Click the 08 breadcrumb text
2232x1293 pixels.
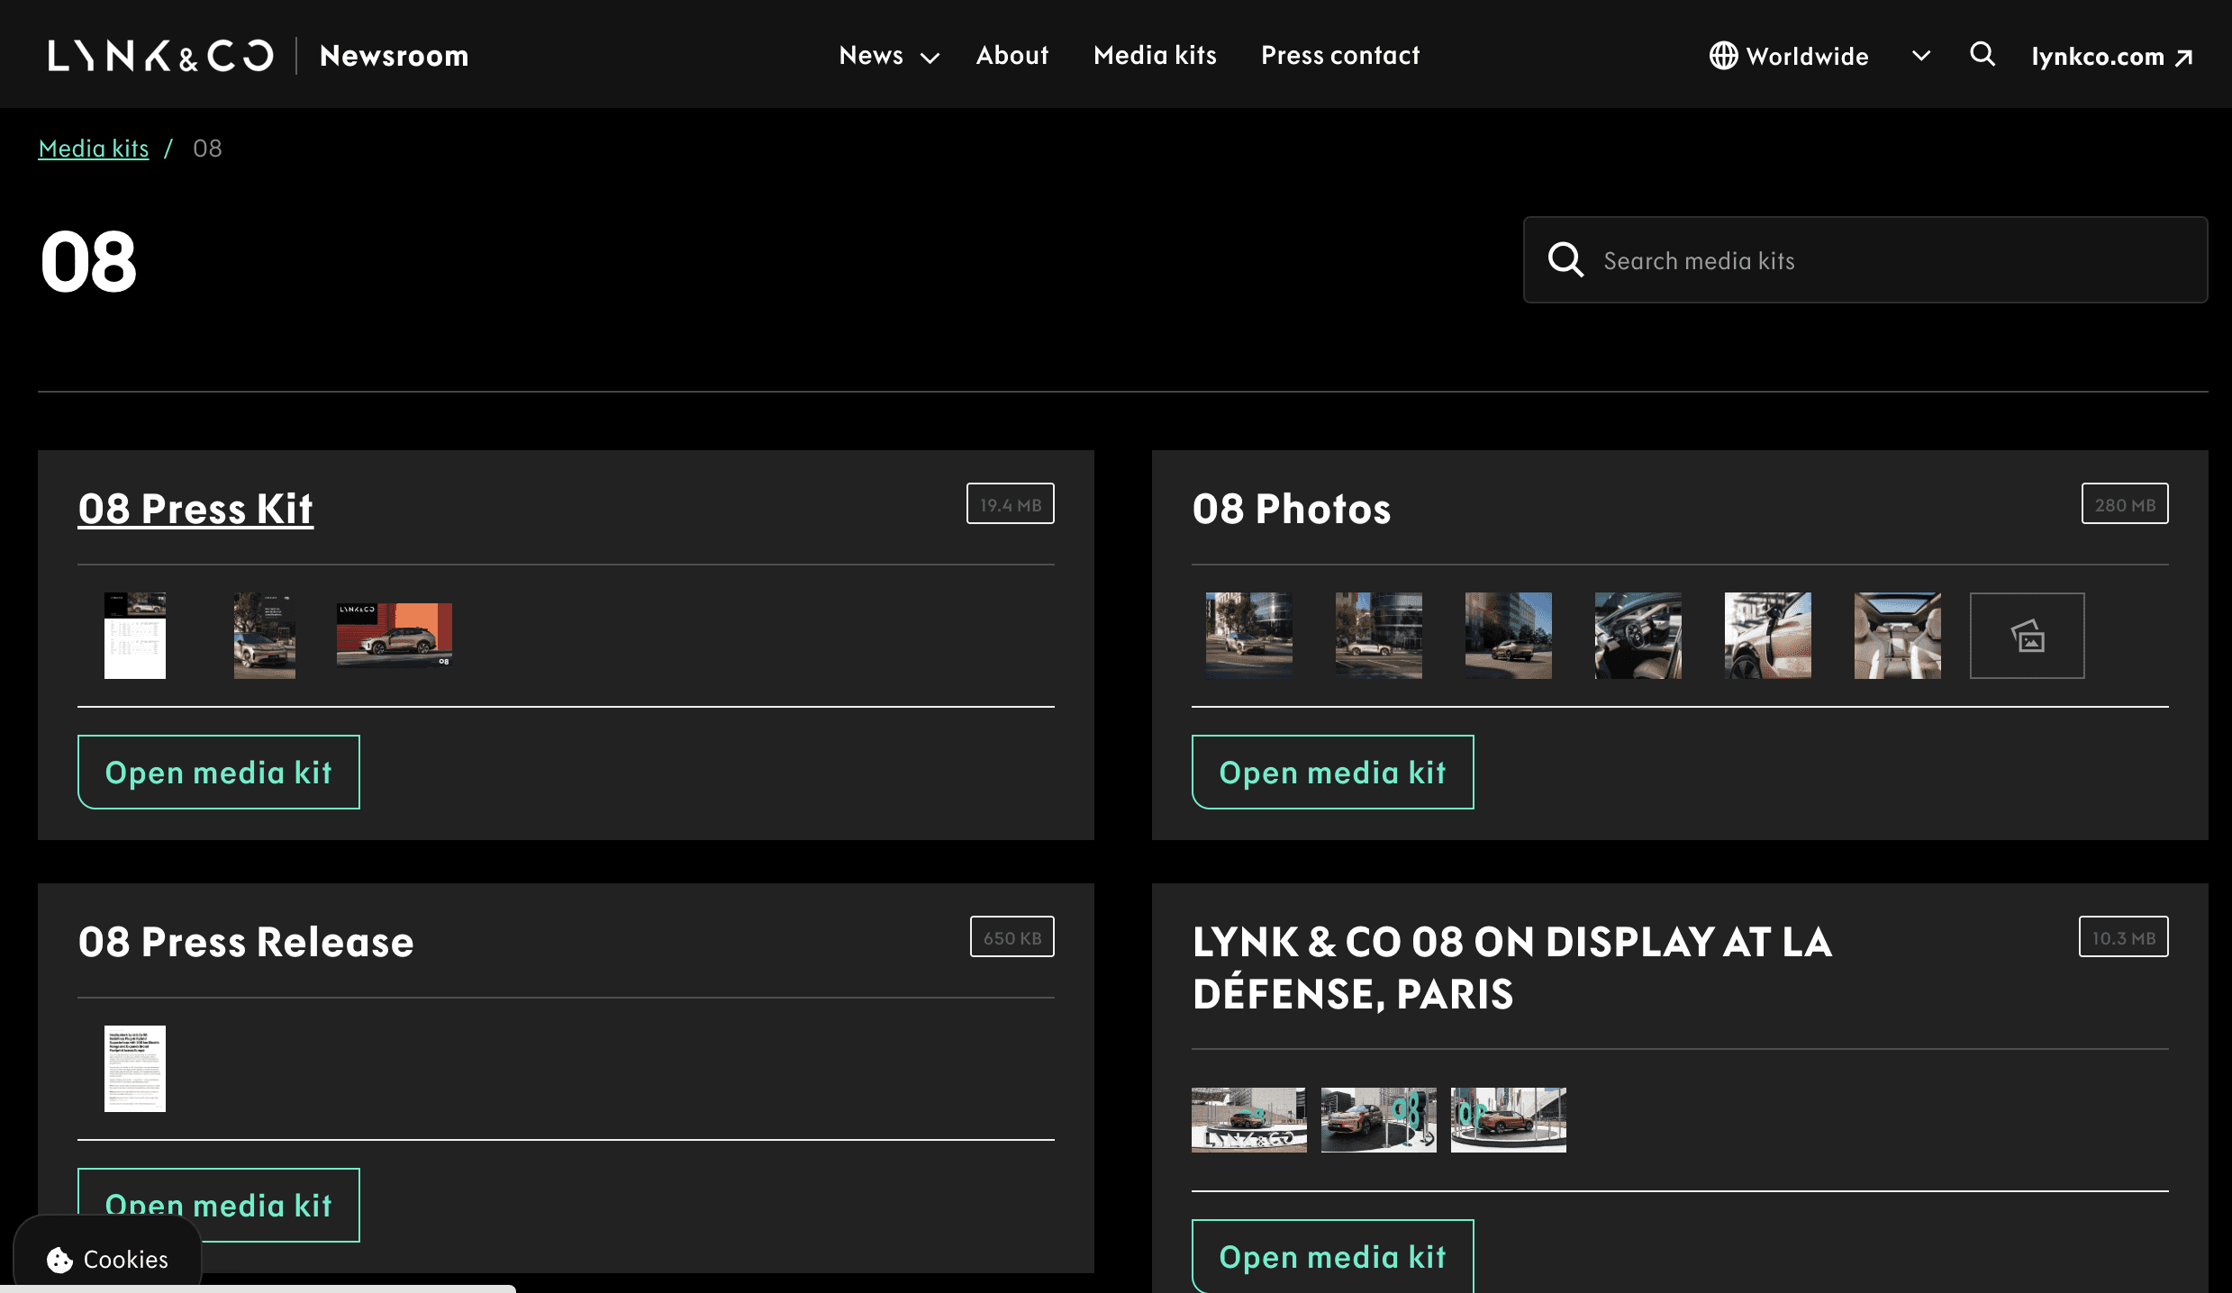(207, 149)
